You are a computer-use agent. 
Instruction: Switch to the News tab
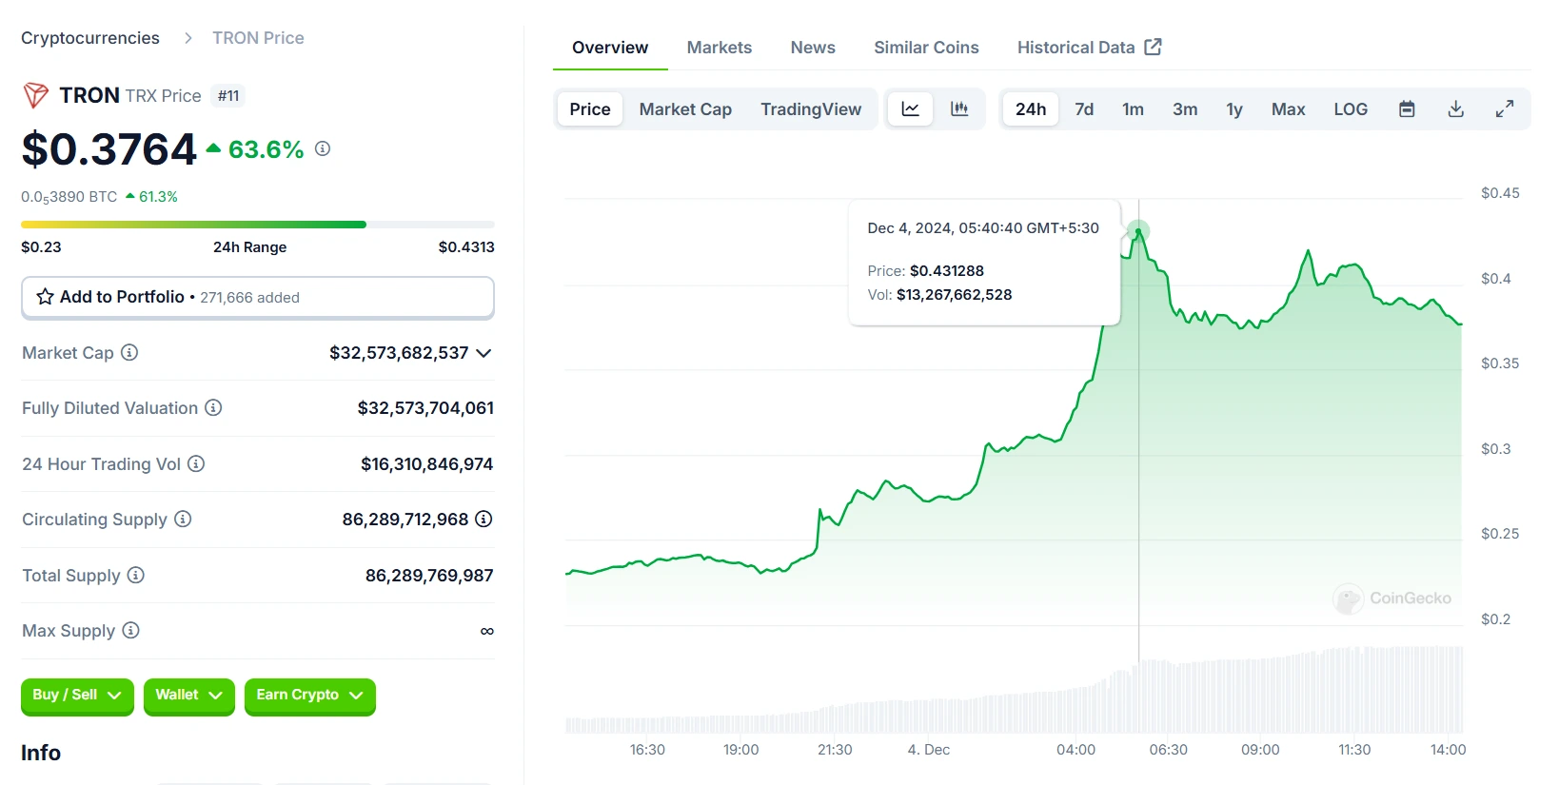point(813,48)
